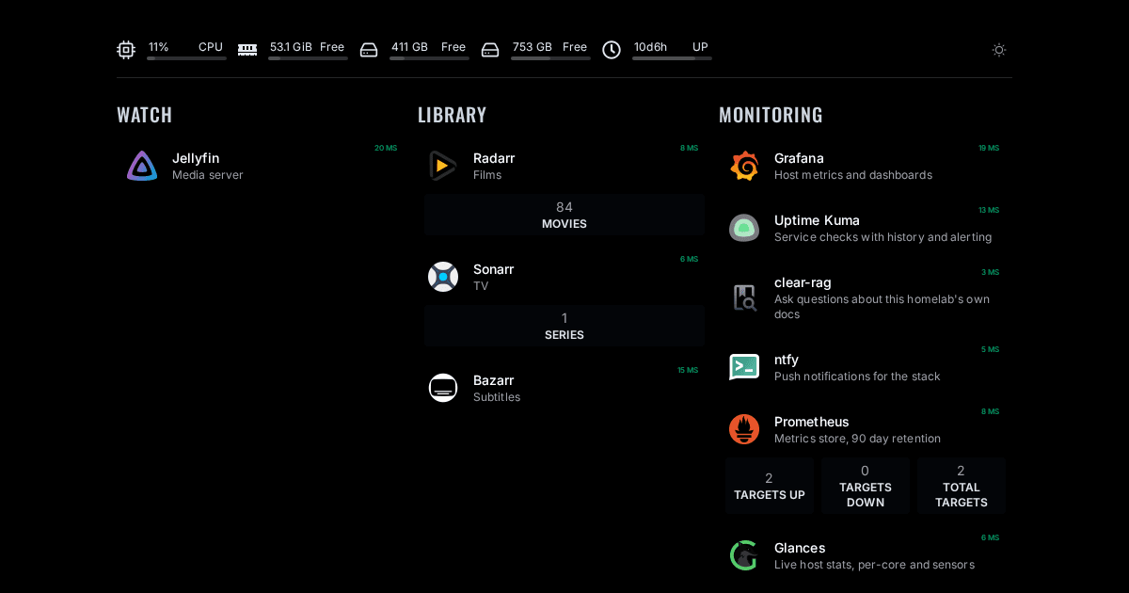
Task: Click the Prometheus flame icon
Action: (744, 429)
